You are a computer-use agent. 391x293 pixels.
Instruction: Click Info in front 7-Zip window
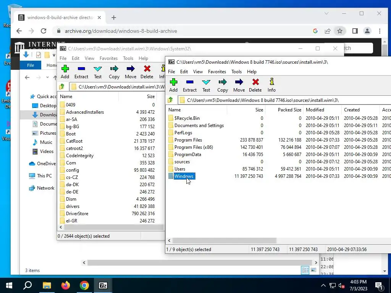point(271,85)
